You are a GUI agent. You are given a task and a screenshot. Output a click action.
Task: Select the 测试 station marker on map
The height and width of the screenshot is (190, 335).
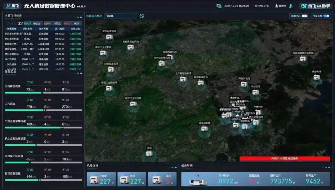(x=149, y=153)
